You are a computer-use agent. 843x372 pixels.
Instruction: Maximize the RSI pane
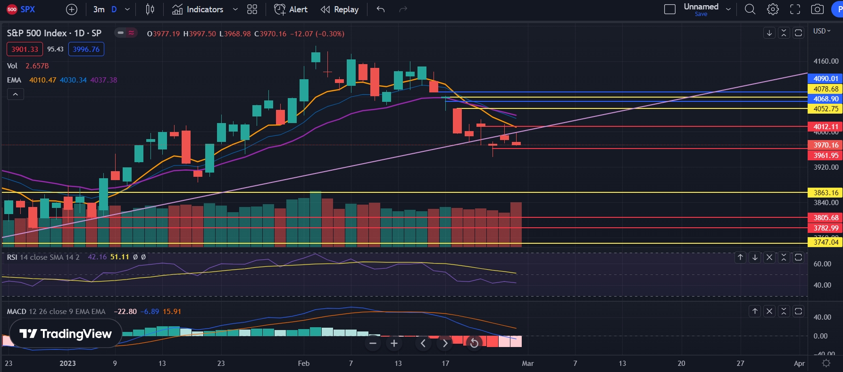point(799,257)
